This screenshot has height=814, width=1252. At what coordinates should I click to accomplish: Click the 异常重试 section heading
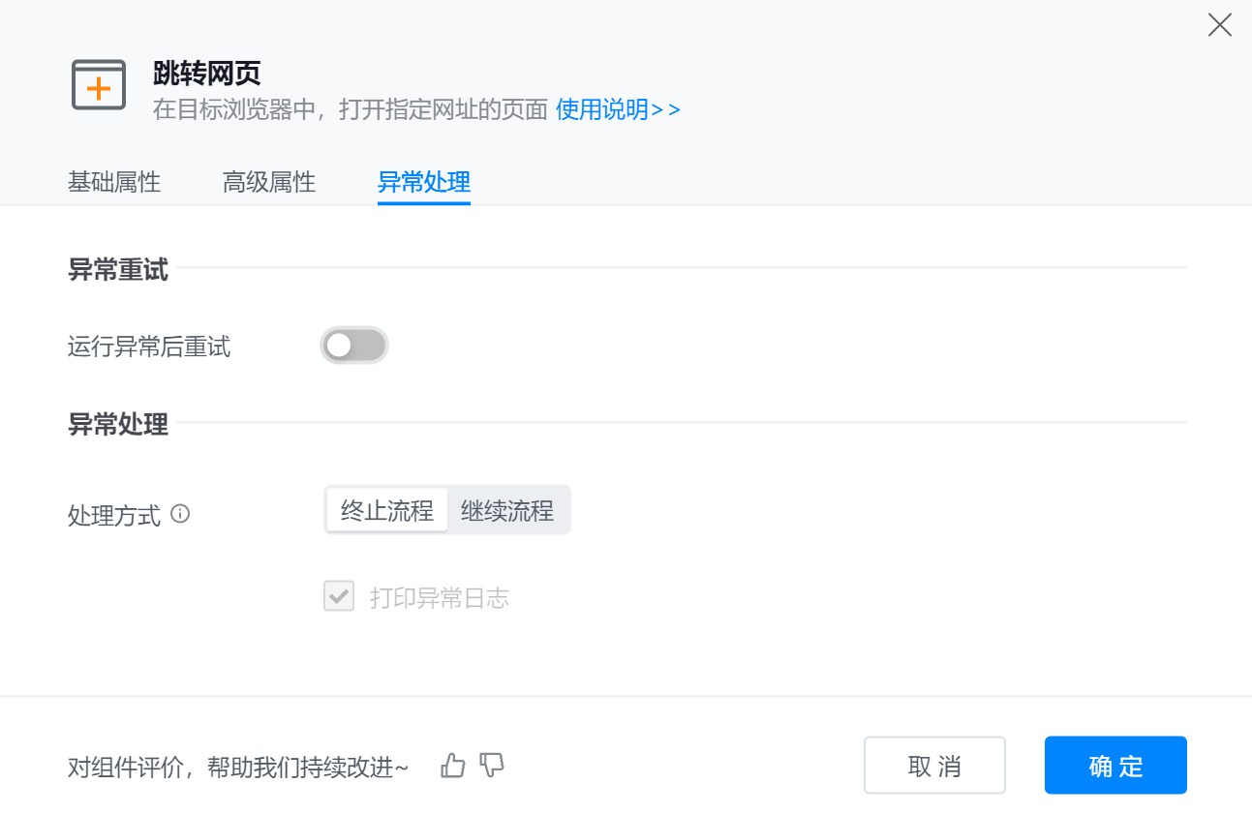(x=118, y=270)
